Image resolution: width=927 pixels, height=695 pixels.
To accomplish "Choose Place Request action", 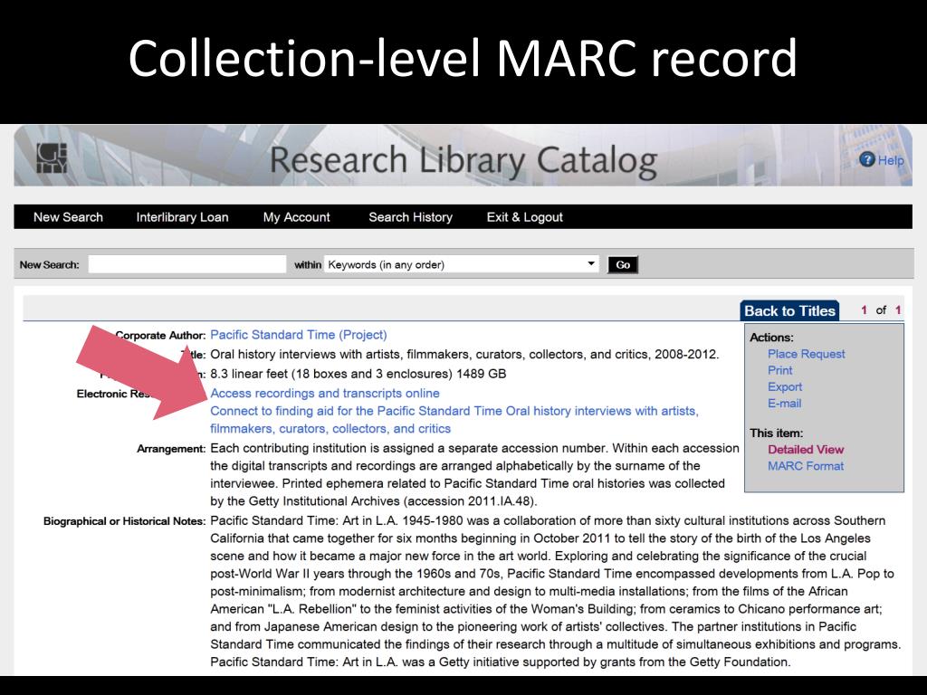I will pyautogui.click(x=806, y=354).
